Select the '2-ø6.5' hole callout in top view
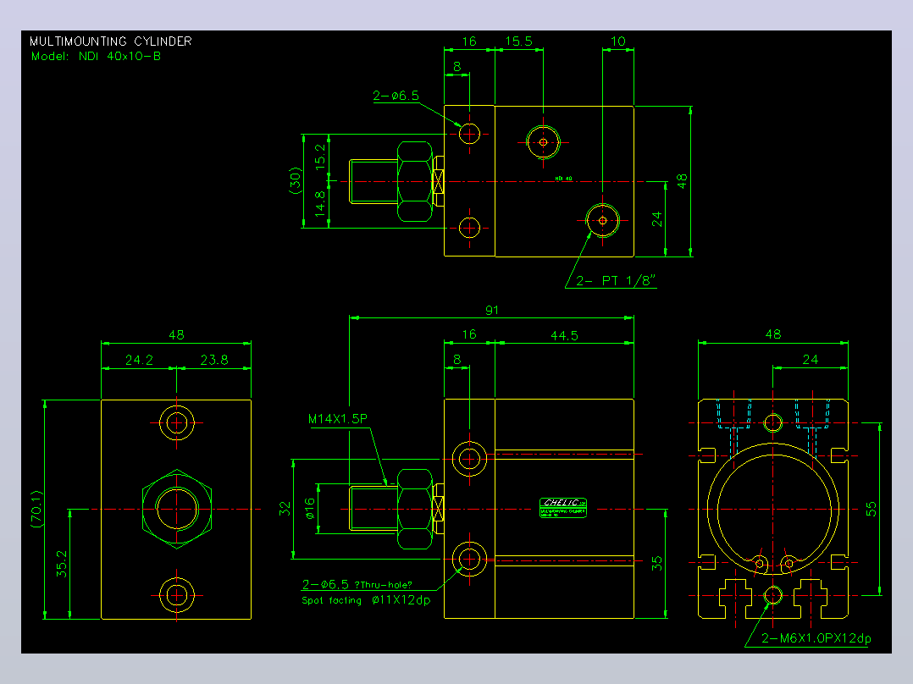This screenshot has width=913, height=684. click(x=396, y=96)
